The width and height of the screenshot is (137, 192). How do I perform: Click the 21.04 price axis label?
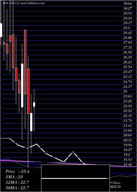click(x=128, y=130)
